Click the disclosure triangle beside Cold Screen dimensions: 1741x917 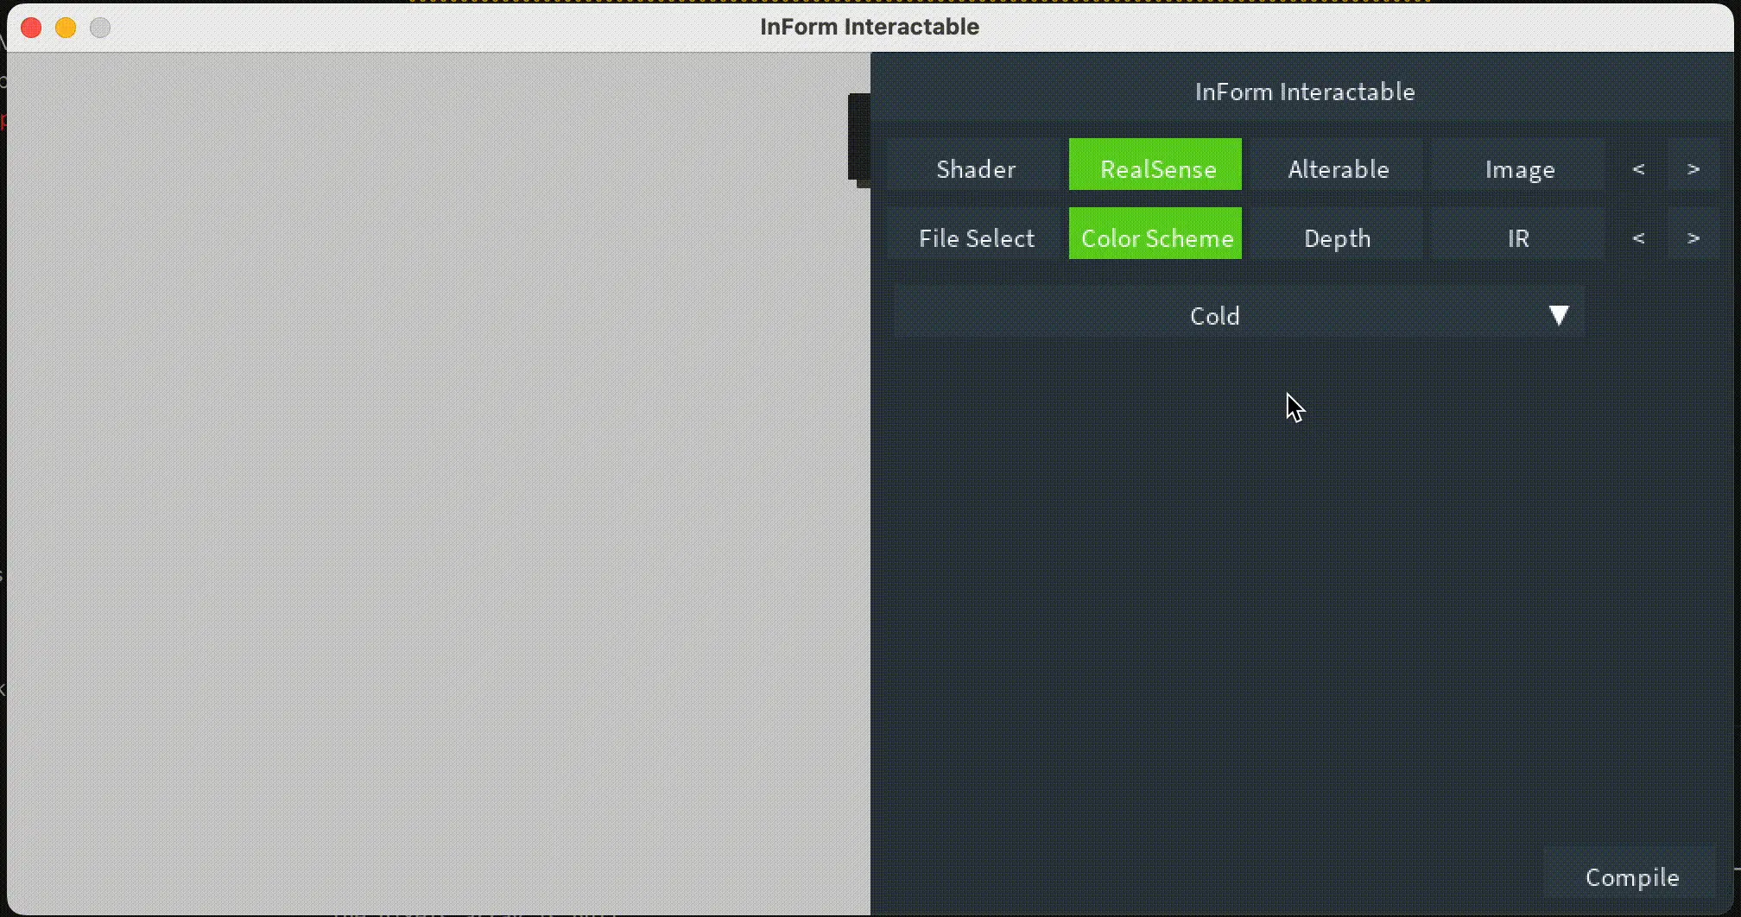coord(1559,314)
